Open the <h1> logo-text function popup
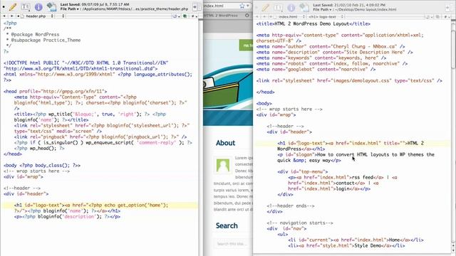 pyautogui.click(x=326, y=17)
